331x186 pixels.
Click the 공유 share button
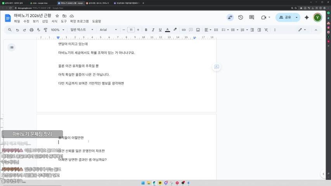(285, 17)
